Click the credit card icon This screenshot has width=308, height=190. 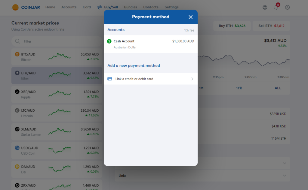110,79
